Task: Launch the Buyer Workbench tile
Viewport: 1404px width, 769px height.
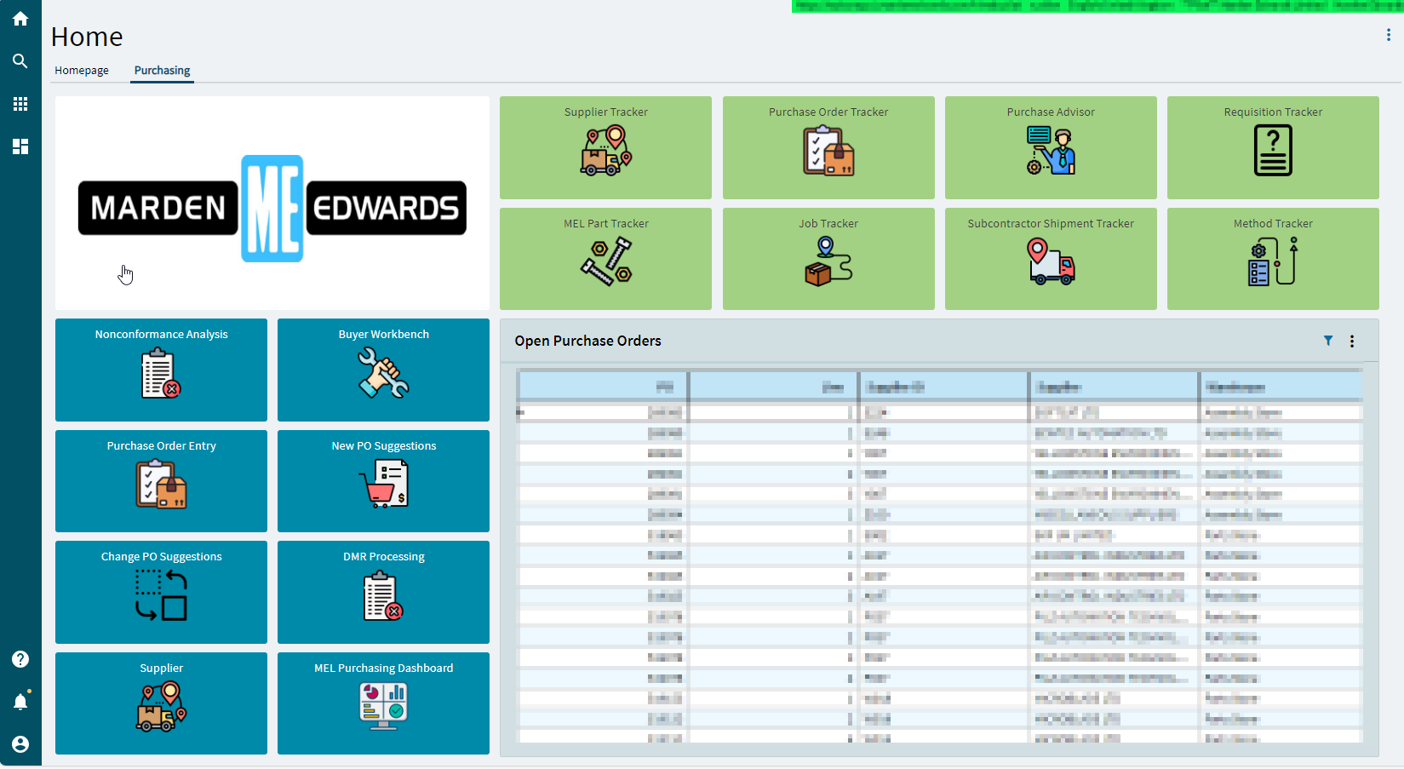Action: pos(383,370)
